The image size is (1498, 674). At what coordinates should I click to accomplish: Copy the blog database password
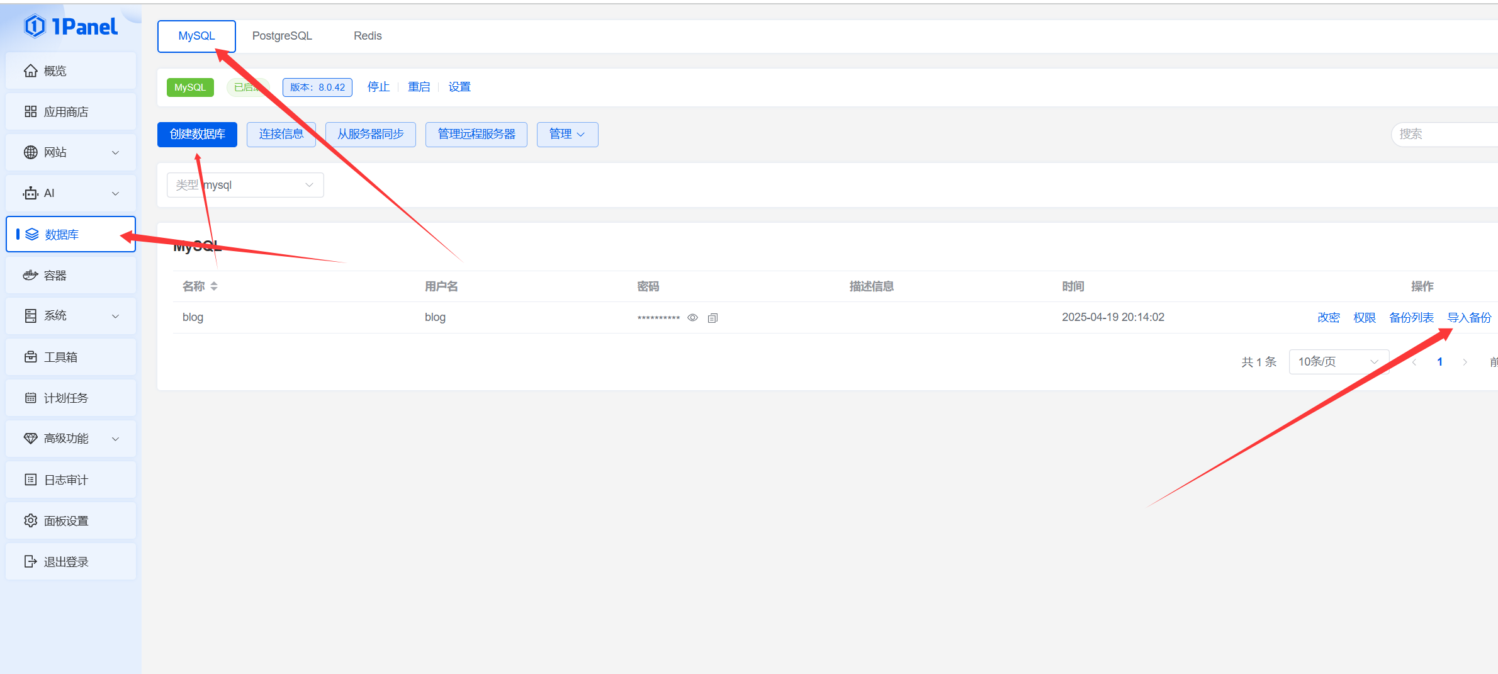(x=712, y=318)
